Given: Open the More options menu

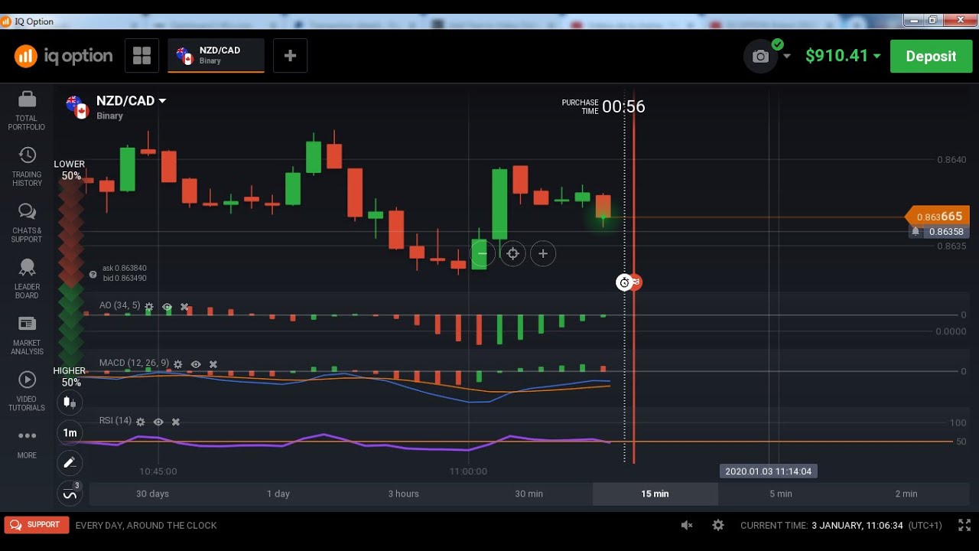Looking at the screenshot, I should (x=27, y=443).
